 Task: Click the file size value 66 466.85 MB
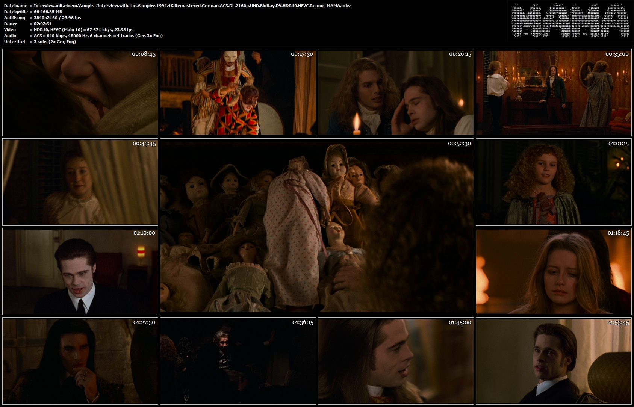pos(48,12)
